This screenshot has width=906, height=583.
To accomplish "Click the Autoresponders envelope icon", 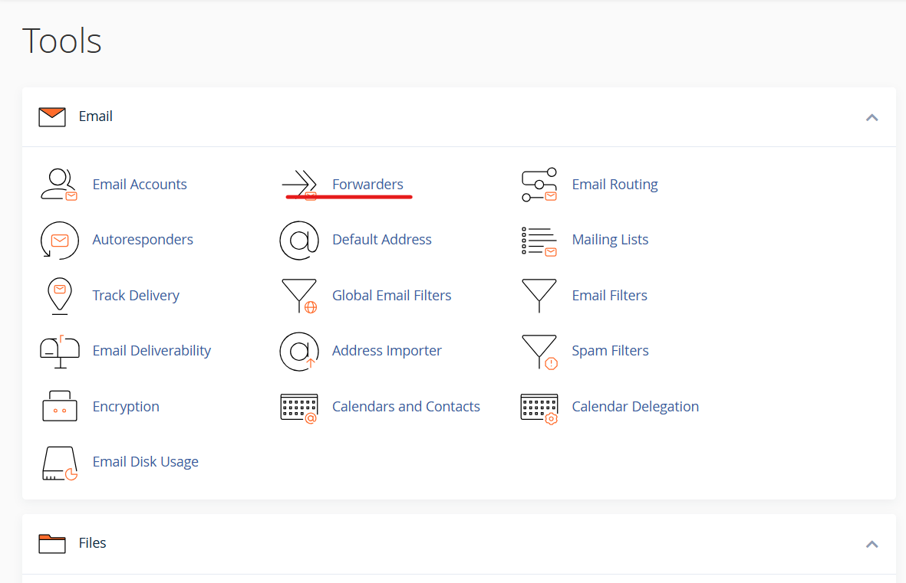I will click(59, 241).
